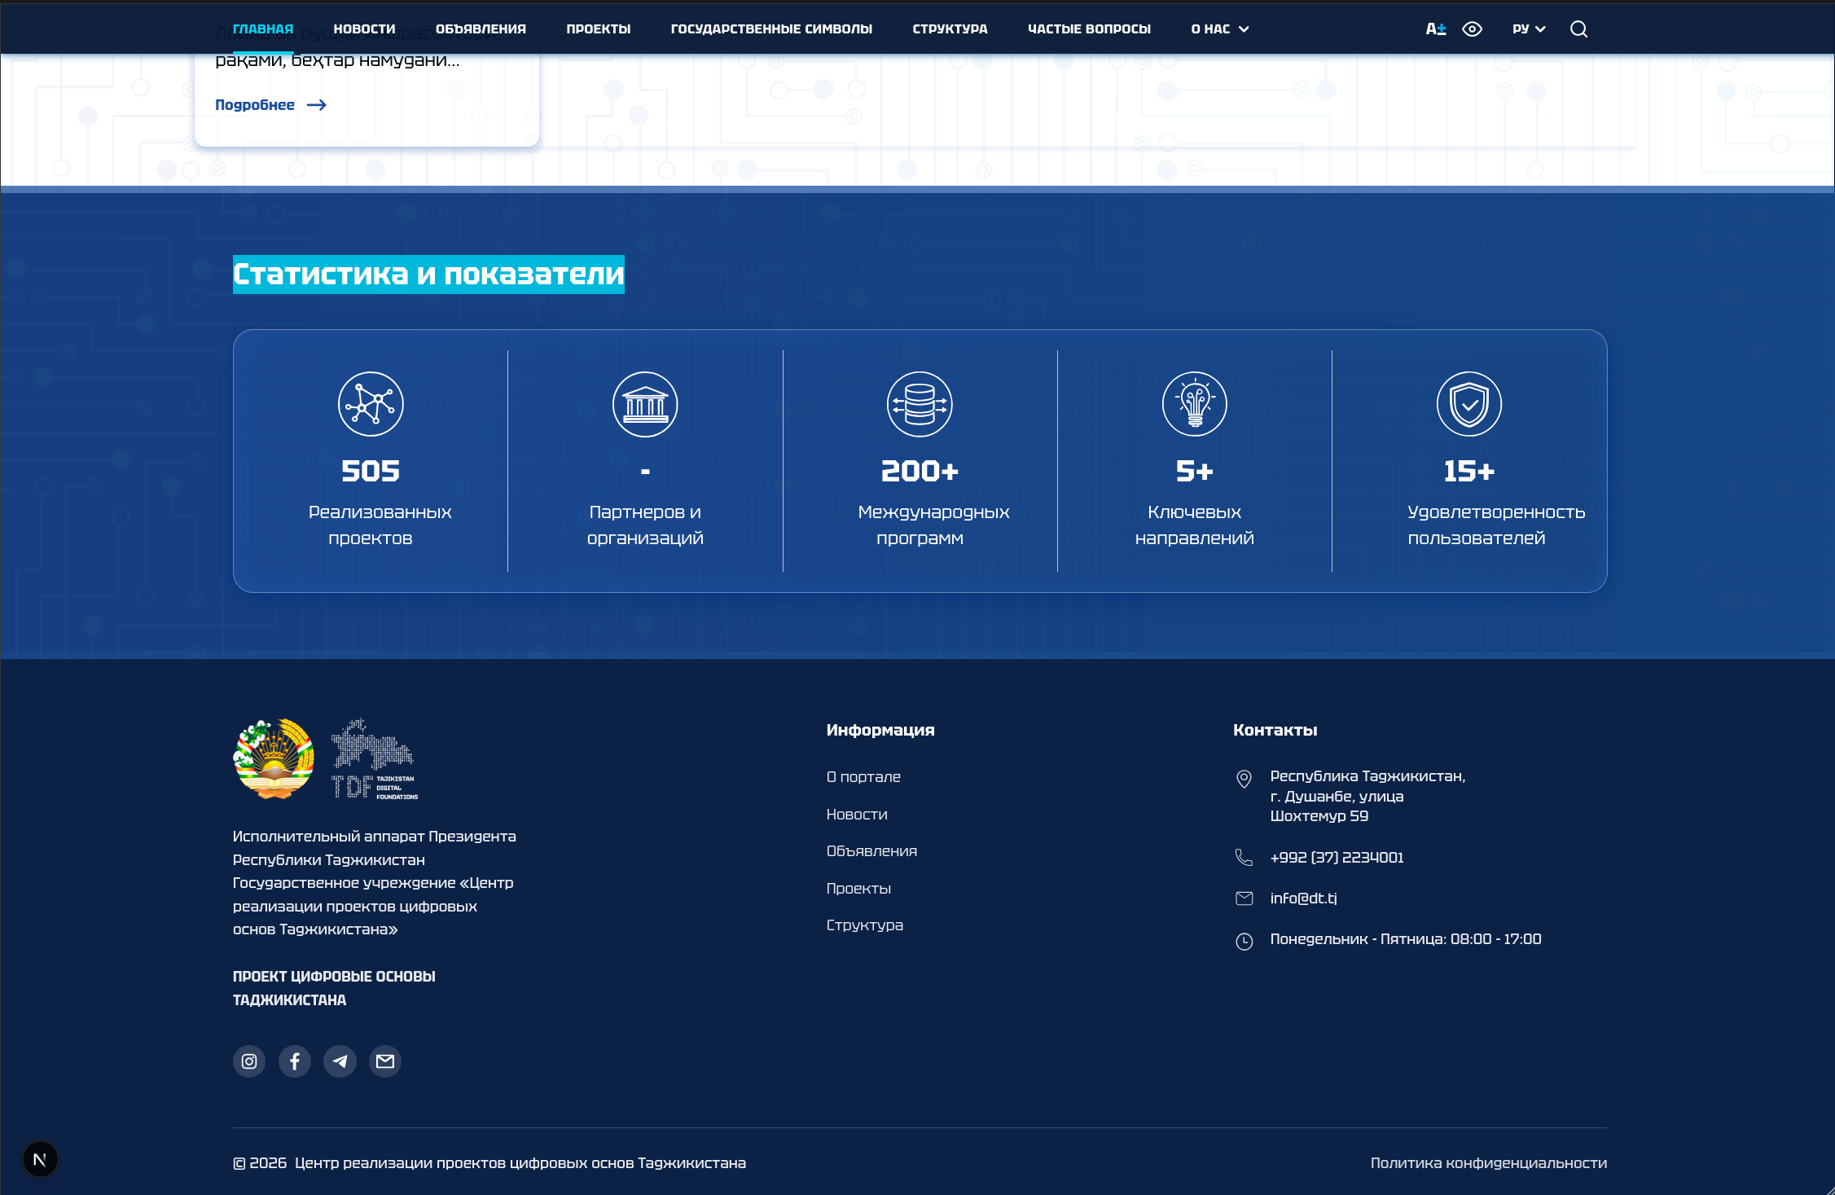Click the Подробнее link with arrow
Screen dimensions: 1835x1195
pos(270,105)
